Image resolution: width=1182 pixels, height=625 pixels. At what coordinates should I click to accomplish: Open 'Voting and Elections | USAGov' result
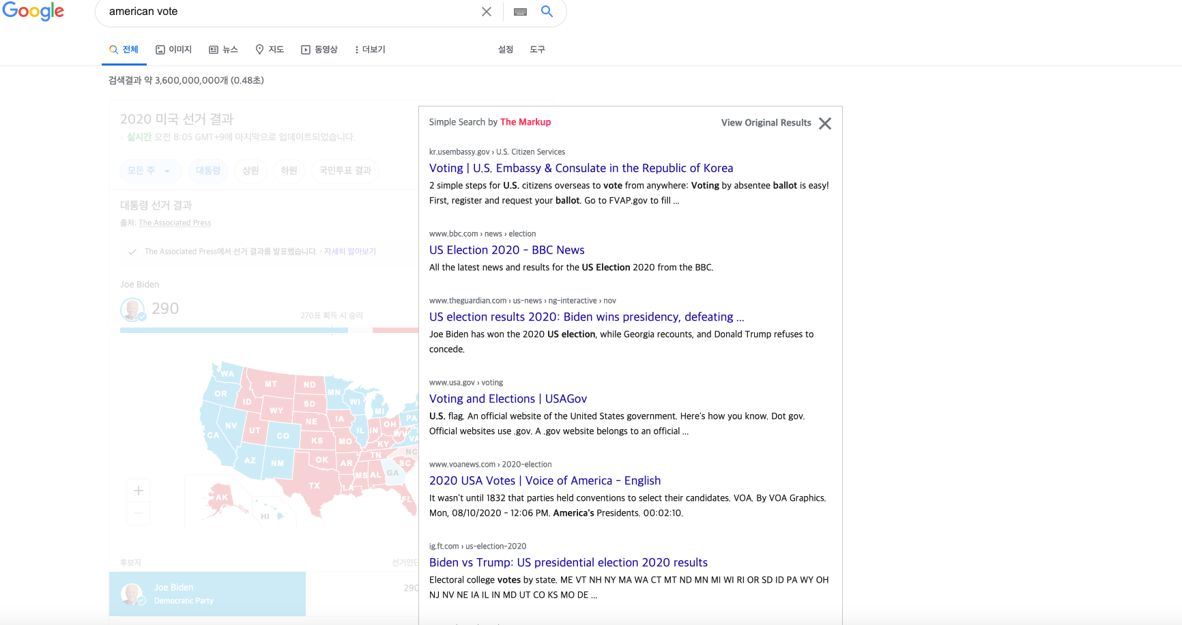(508, 398)
